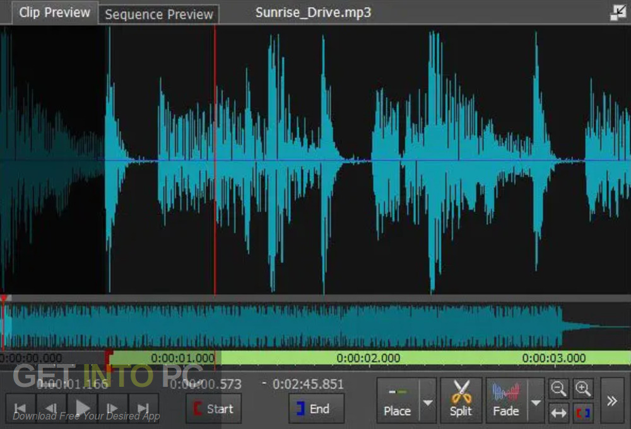This screenshot has height=429, width=631.
Task: Click the undock preview window icon
Action: tap(618, 13)
